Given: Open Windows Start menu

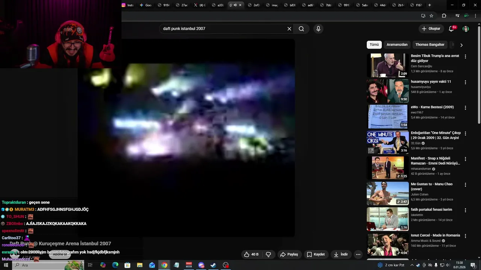Looking at the screenshot, I should click(x=6, y=265).
